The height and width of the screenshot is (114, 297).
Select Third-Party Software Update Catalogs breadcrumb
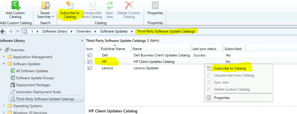click(x=166, y=31)
